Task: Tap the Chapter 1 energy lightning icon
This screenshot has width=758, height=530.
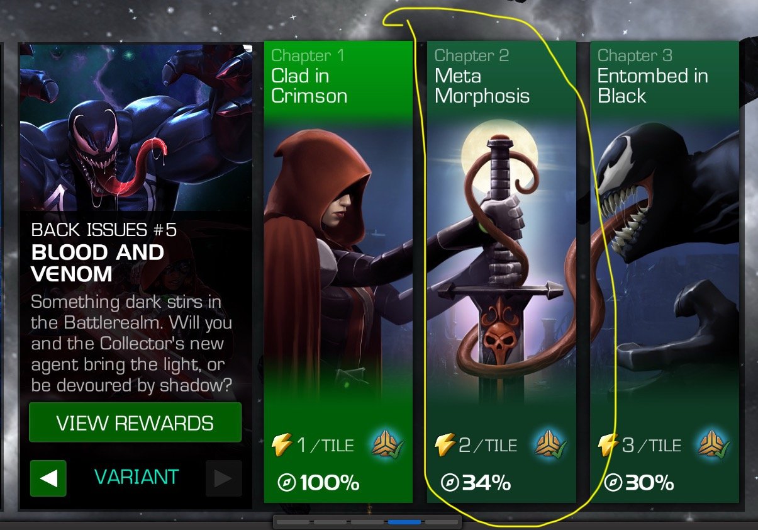Action: click(282, 446)
